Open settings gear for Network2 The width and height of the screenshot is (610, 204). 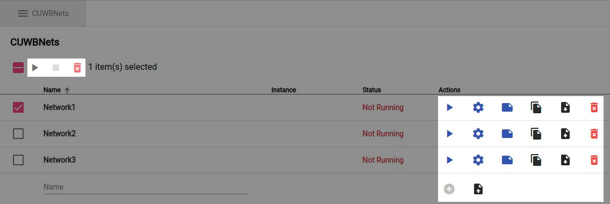pos(478,134)
